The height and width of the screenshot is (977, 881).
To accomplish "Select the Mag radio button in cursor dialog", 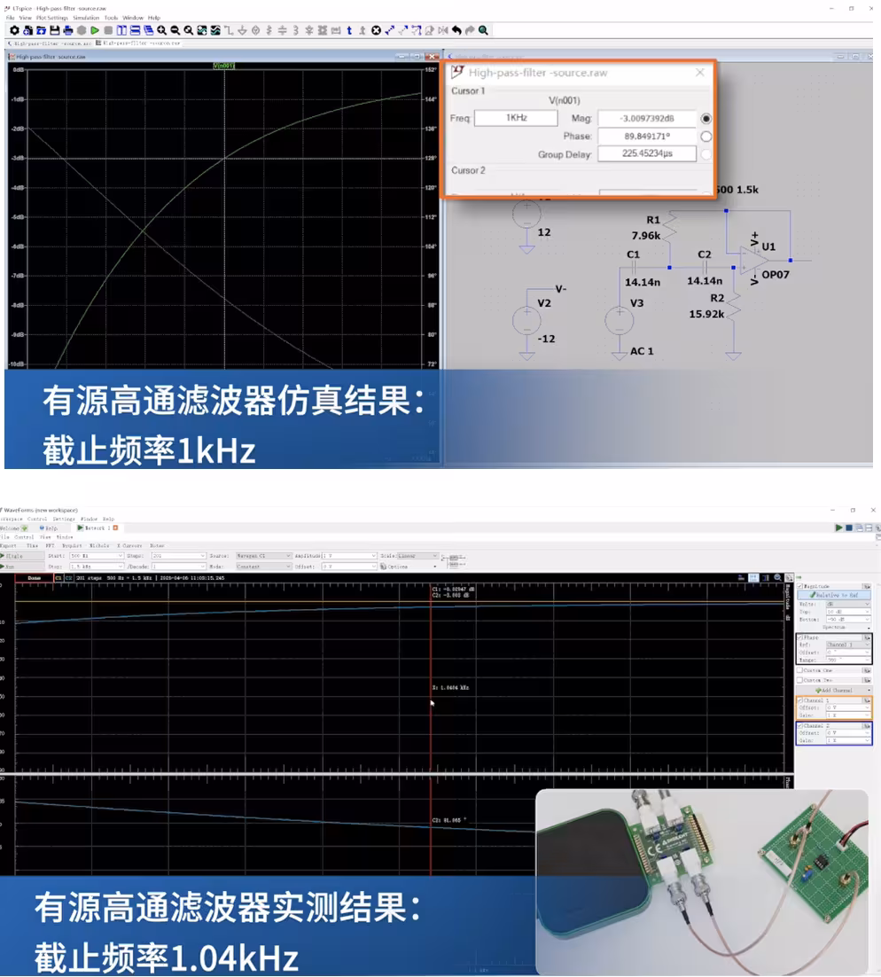I will (706, 119).
